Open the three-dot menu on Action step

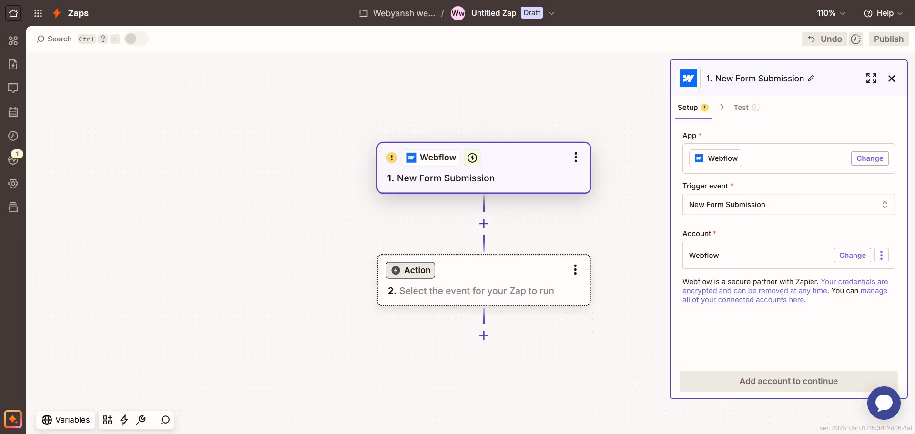[x=575, y=270]
